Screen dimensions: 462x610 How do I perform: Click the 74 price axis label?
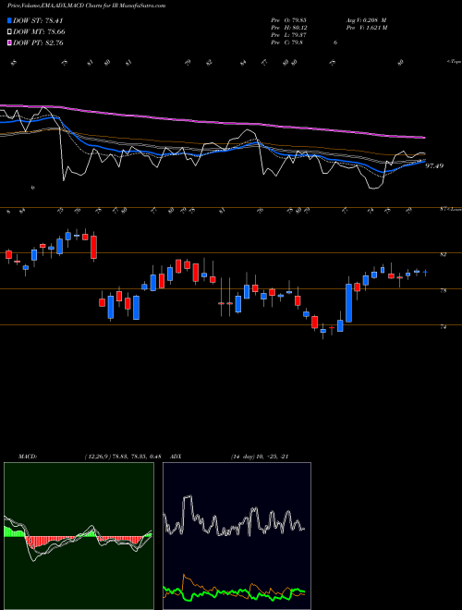pyautogui.click(x=443, y=327)
